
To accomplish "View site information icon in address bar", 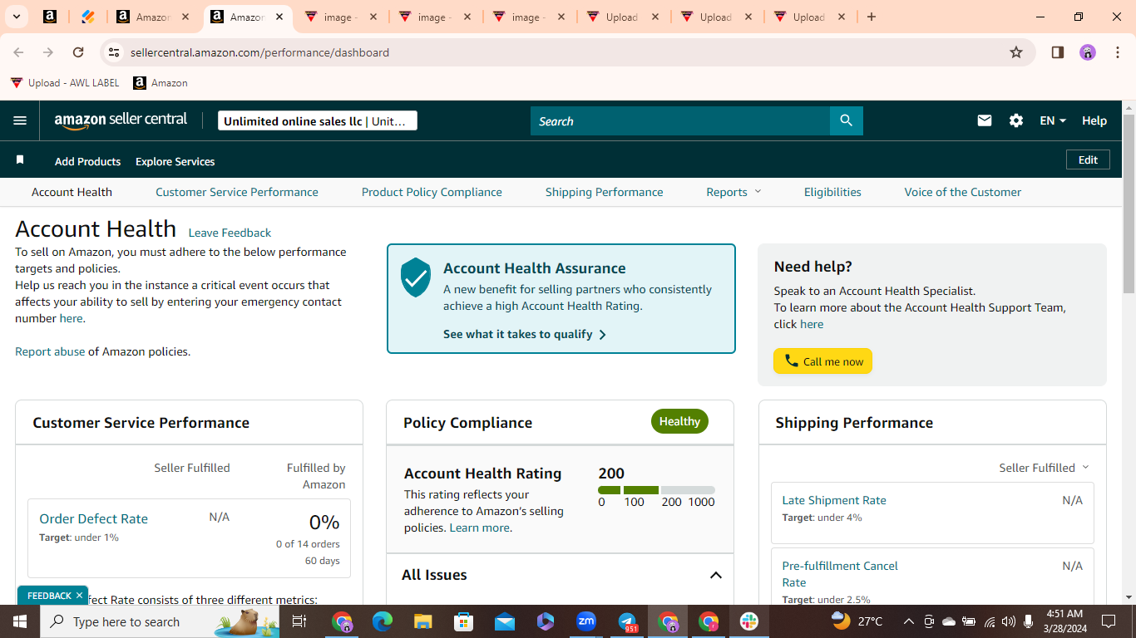I will 114,52.
